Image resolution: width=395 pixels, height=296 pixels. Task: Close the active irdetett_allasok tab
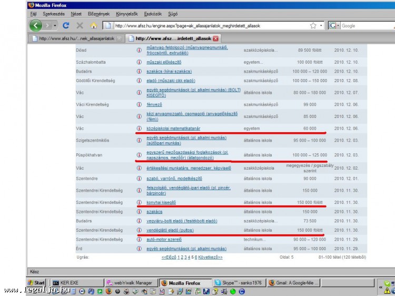point(216,38)
